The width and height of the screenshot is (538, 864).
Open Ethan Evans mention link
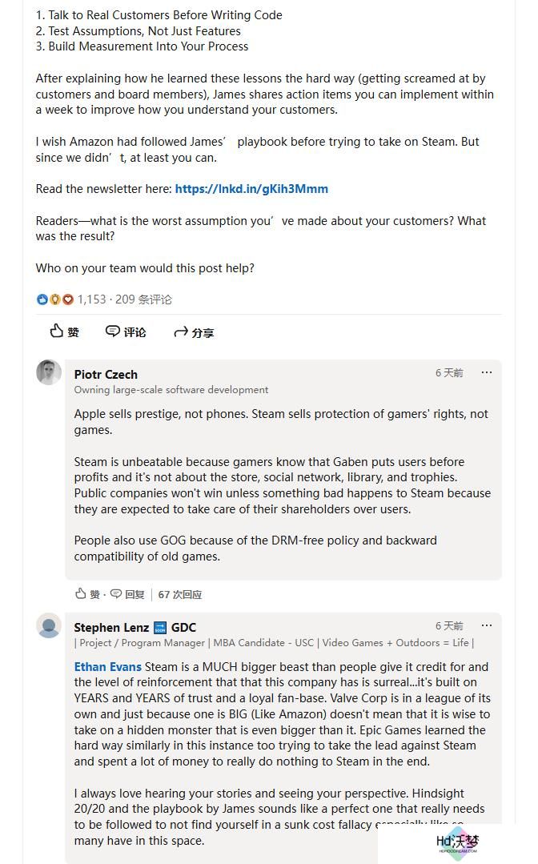(107, 667)
